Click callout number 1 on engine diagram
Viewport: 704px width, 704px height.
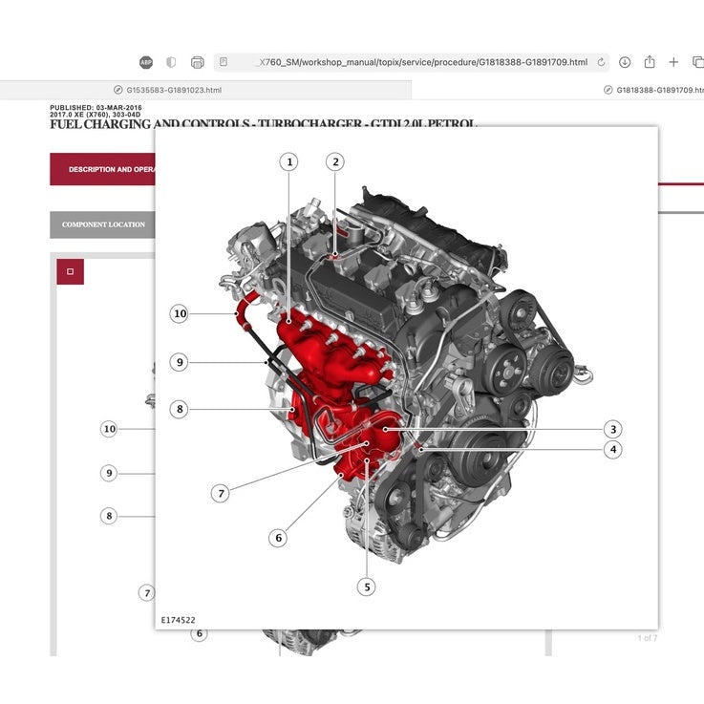288,161
